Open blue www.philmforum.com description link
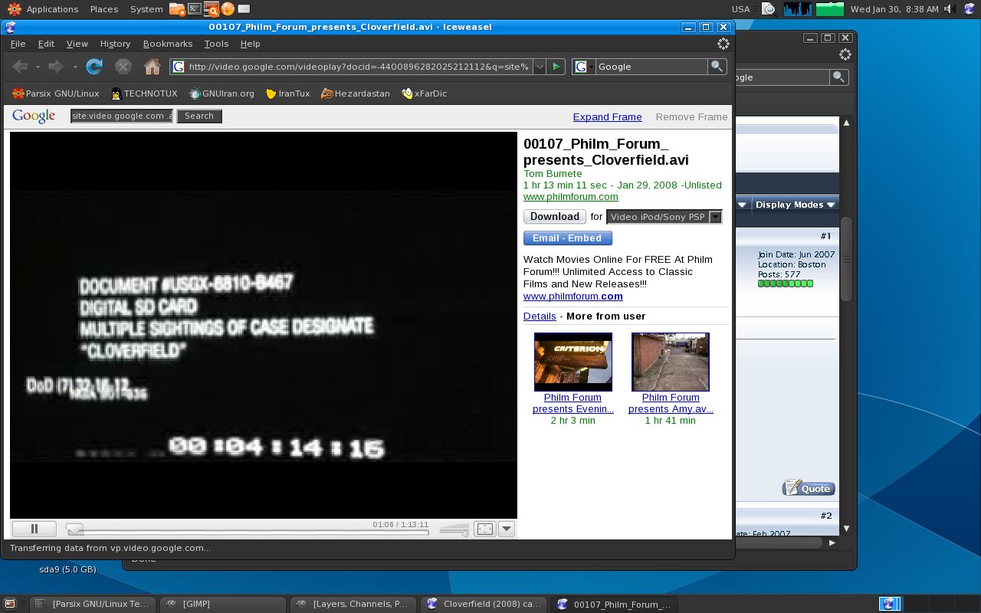 tap(573, 297)
